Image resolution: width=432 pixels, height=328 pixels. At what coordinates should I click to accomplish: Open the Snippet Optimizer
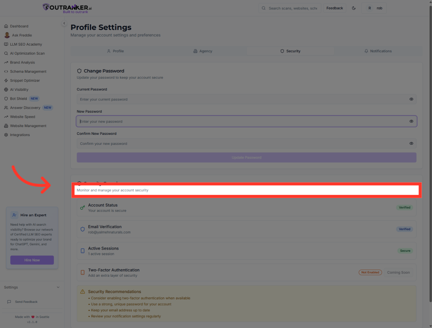[x=25, y=80]
